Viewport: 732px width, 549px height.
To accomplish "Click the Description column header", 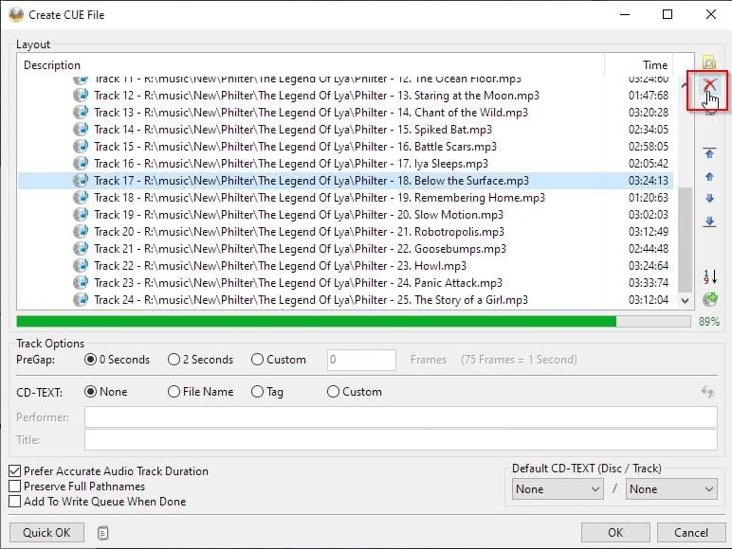I will point(310,64).
